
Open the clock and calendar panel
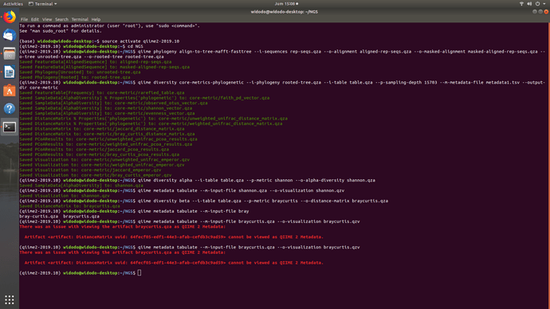286,4
